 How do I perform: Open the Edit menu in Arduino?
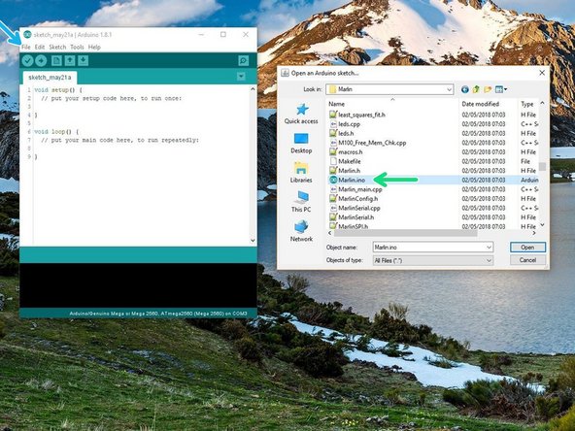(40, 47)
